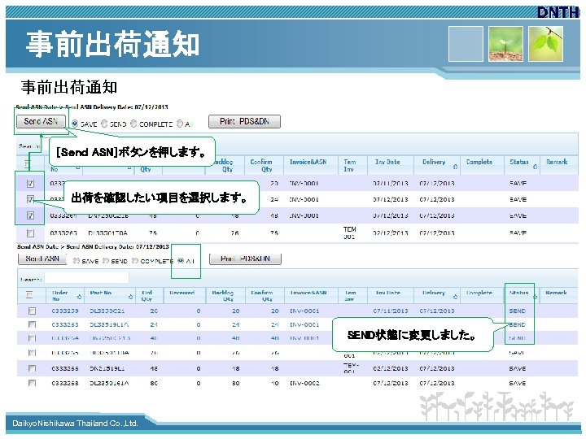Click DaikyoNishikawa Thailand Co.,Ltd. footer text
Viewport: 586px width, 439px height.
[75, 424]
